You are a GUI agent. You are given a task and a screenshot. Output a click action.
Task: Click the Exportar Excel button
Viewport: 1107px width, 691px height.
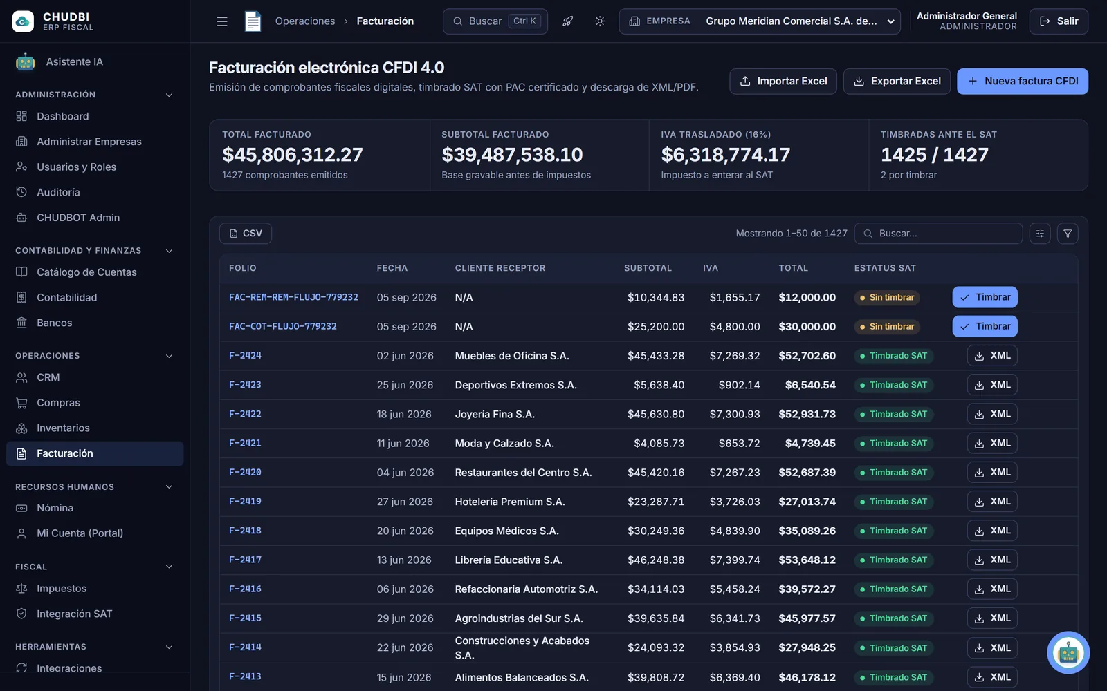897,82
